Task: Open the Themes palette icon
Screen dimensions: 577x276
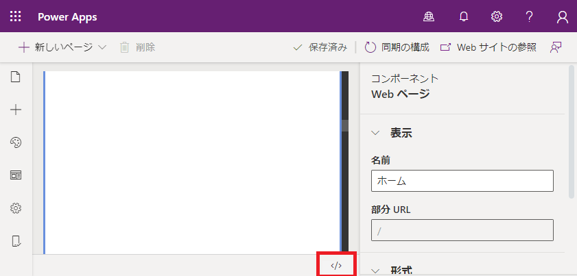Action: coord(16,142)
